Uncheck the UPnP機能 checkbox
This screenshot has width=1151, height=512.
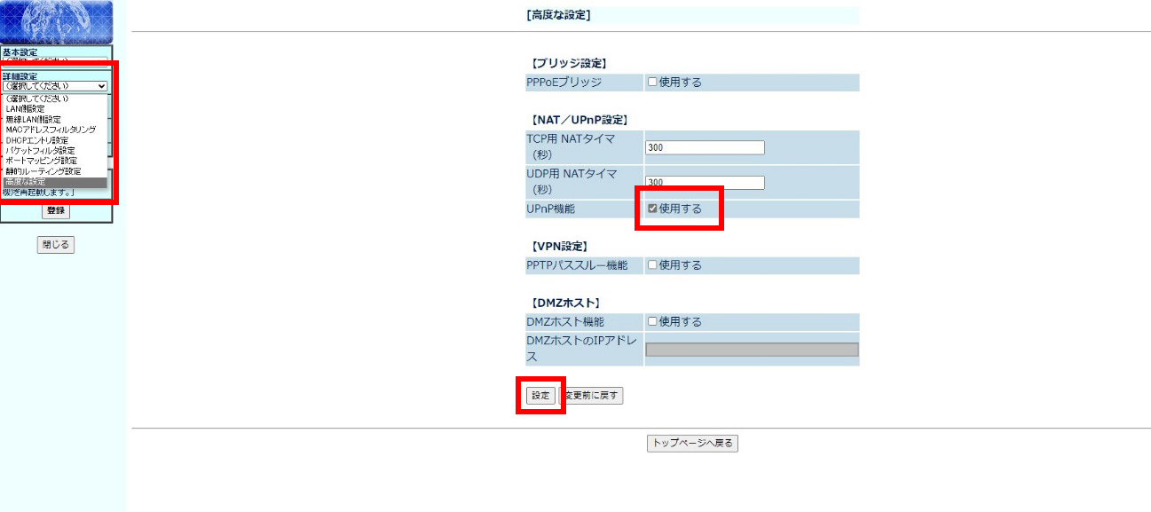[x=652, y=209]
